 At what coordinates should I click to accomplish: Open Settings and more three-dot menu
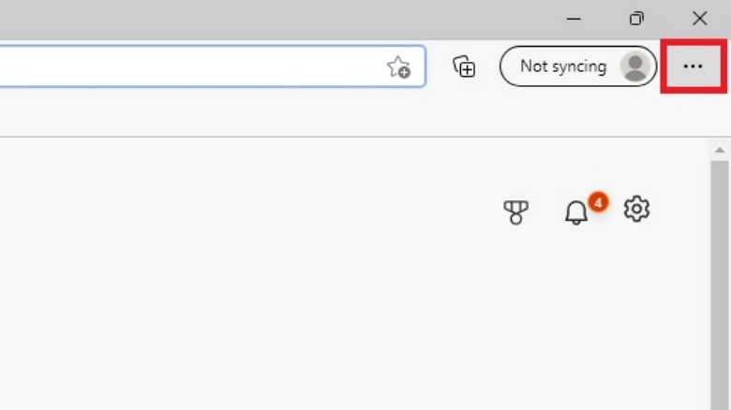point(693,66)
